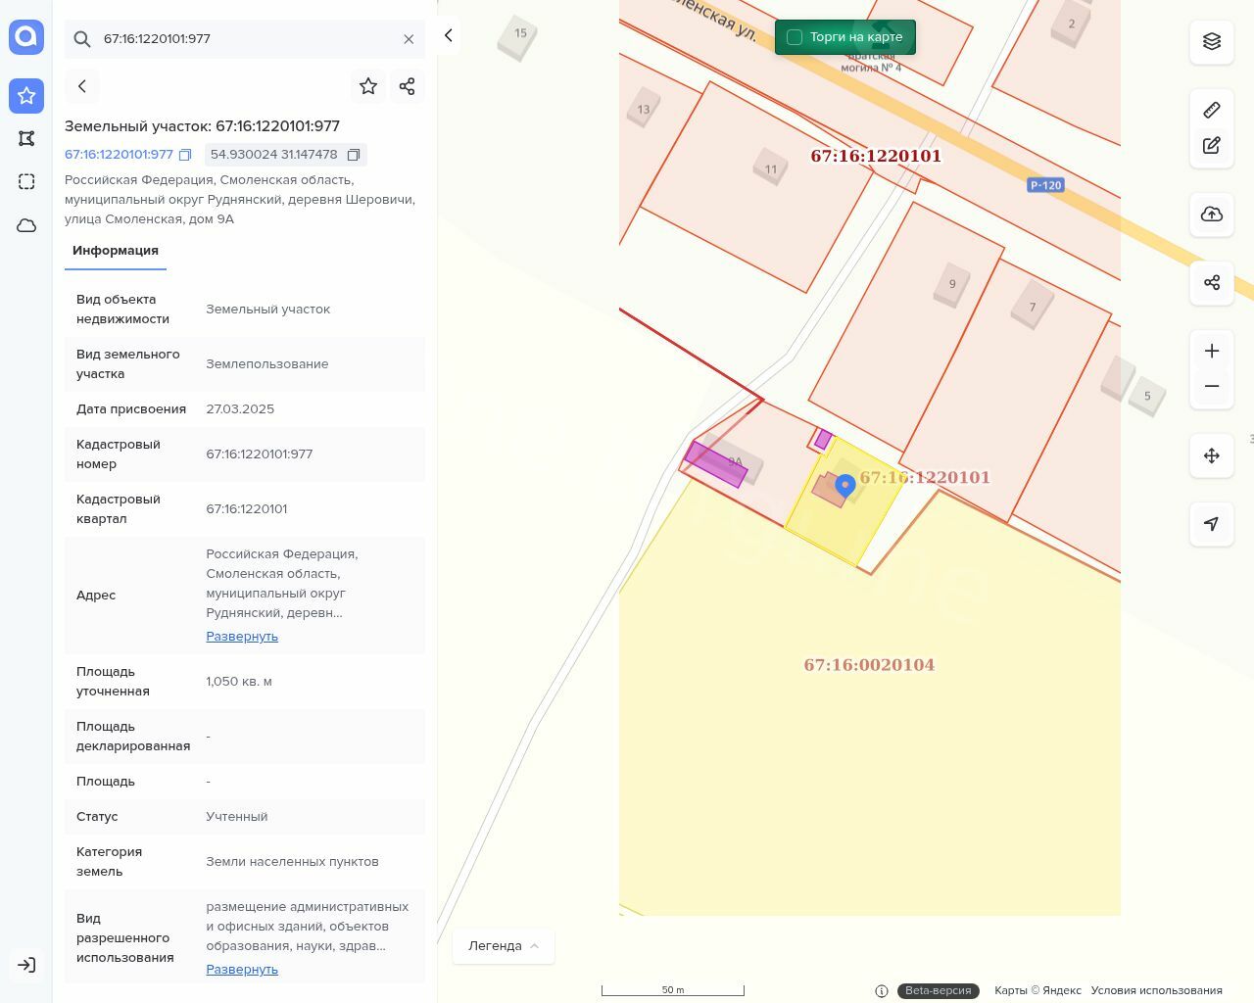Switch to the Информация tab

pyautogui.click(x=116, y=251)
